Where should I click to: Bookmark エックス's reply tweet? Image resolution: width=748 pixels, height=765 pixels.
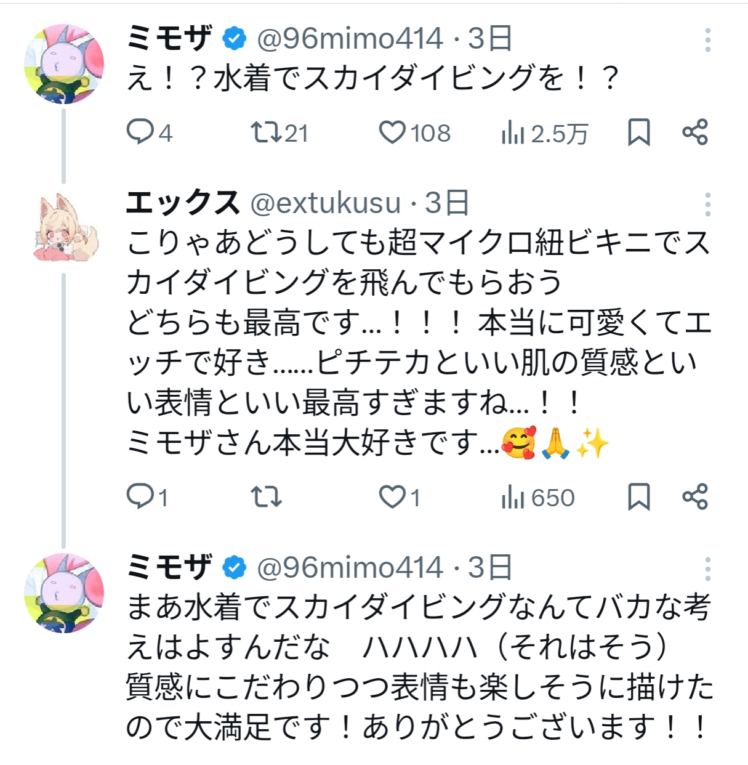coord(638,496)
